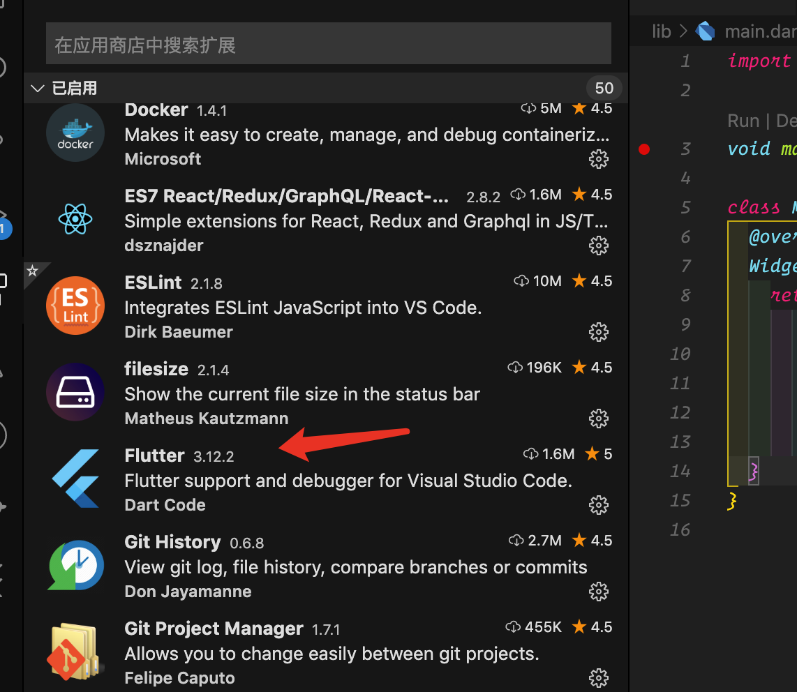Click the Run code lens link
Image resolution: width=797 pixels, height=692 pixels.
point(743,121)
